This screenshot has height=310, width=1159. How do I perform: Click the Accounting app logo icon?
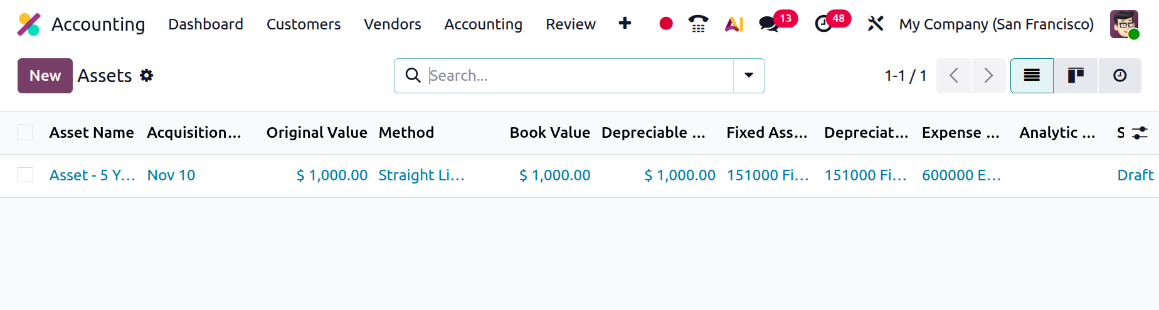tap(29, 24)
